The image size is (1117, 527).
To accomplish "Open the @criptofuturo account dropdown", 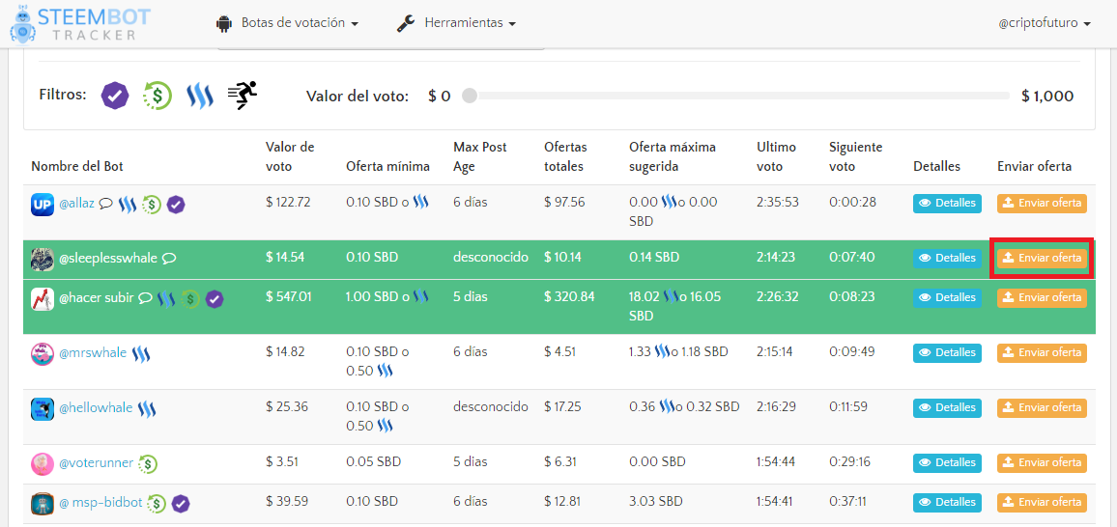I will coord(1045,23).
